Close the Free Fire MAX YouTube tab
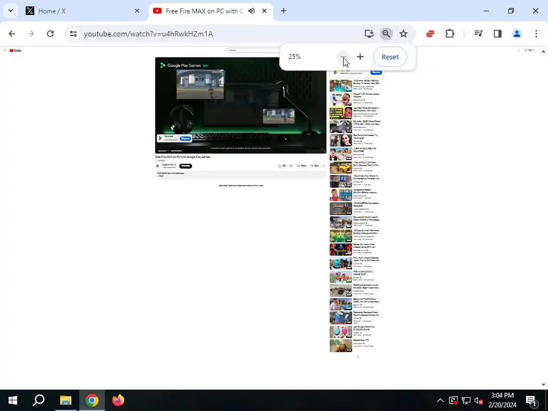This screenshot has height=411, width=548. [264, 11]
